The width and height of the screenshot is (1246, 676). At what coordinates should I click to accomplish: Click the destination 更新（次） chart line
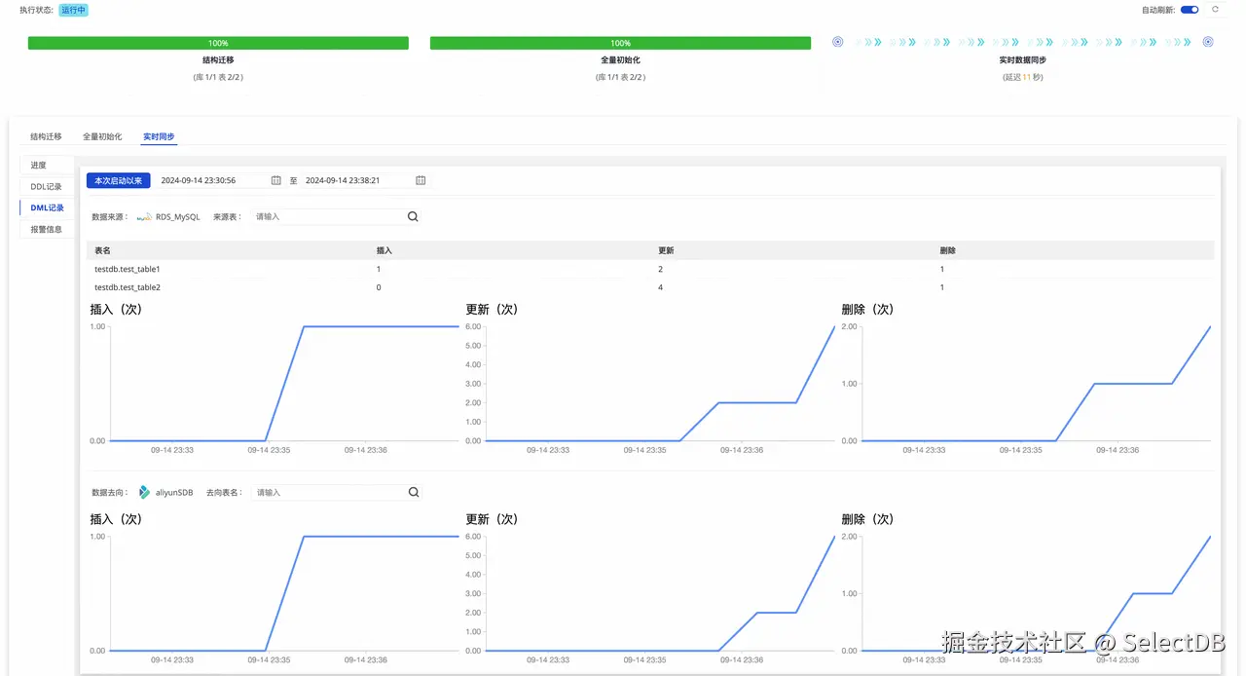pos(775,613)
